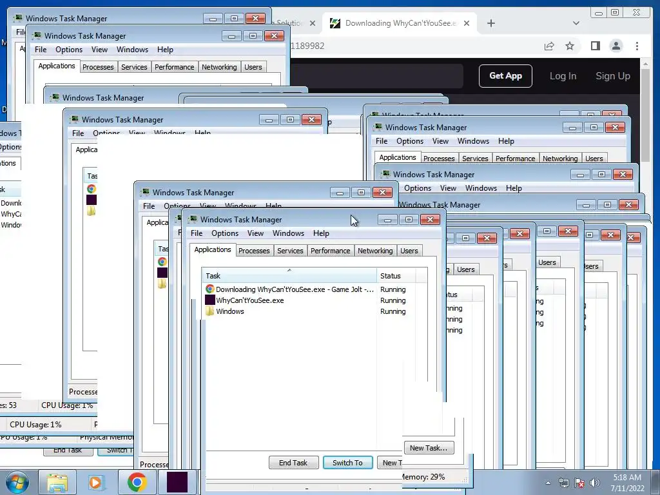Image resolution: width=660 pixels, height=495 pixels.
Task: Select the Downloading WhyCan'tYouSee.exe Game Jolt task
Action: coord(314,289)
